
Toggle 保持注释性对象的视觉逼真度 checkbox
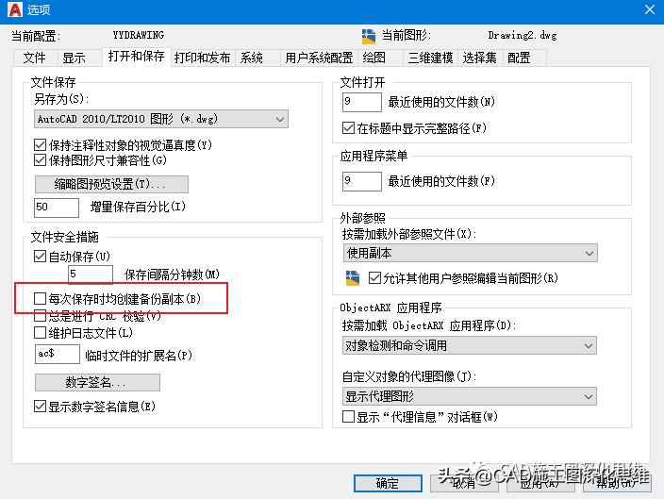[40, 145]
